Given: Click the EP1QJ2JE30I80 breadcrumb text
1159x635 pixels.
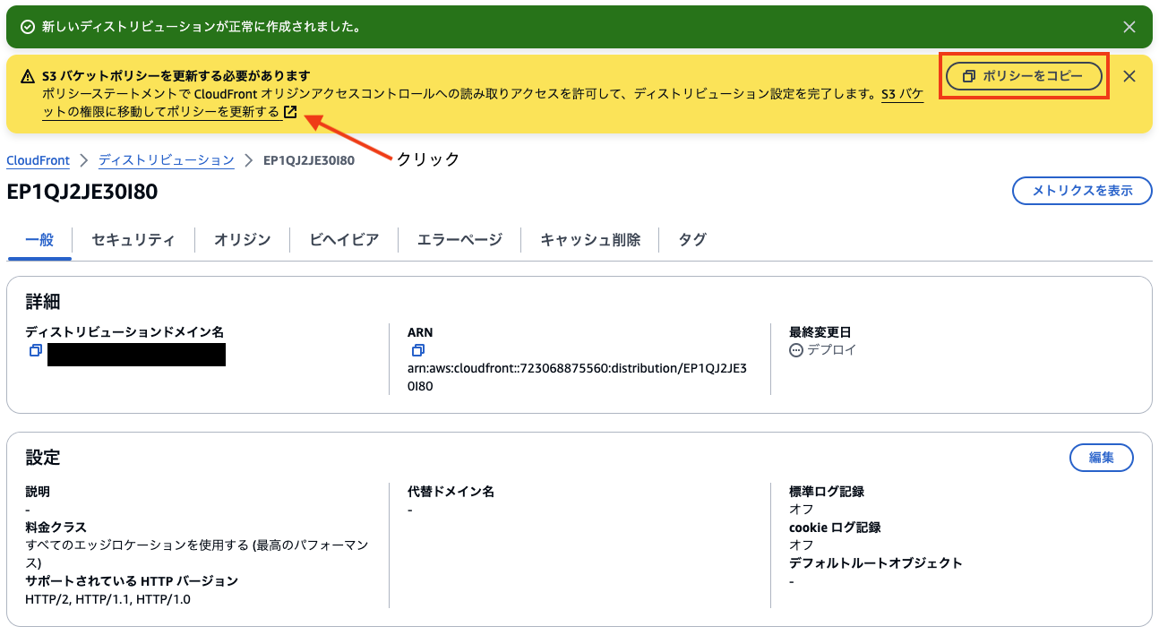Looking at the screenshot, I should 309,160.
